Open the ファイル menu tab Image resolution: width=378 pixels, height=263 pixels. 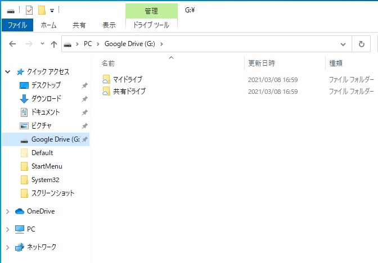tap(17, 25)
